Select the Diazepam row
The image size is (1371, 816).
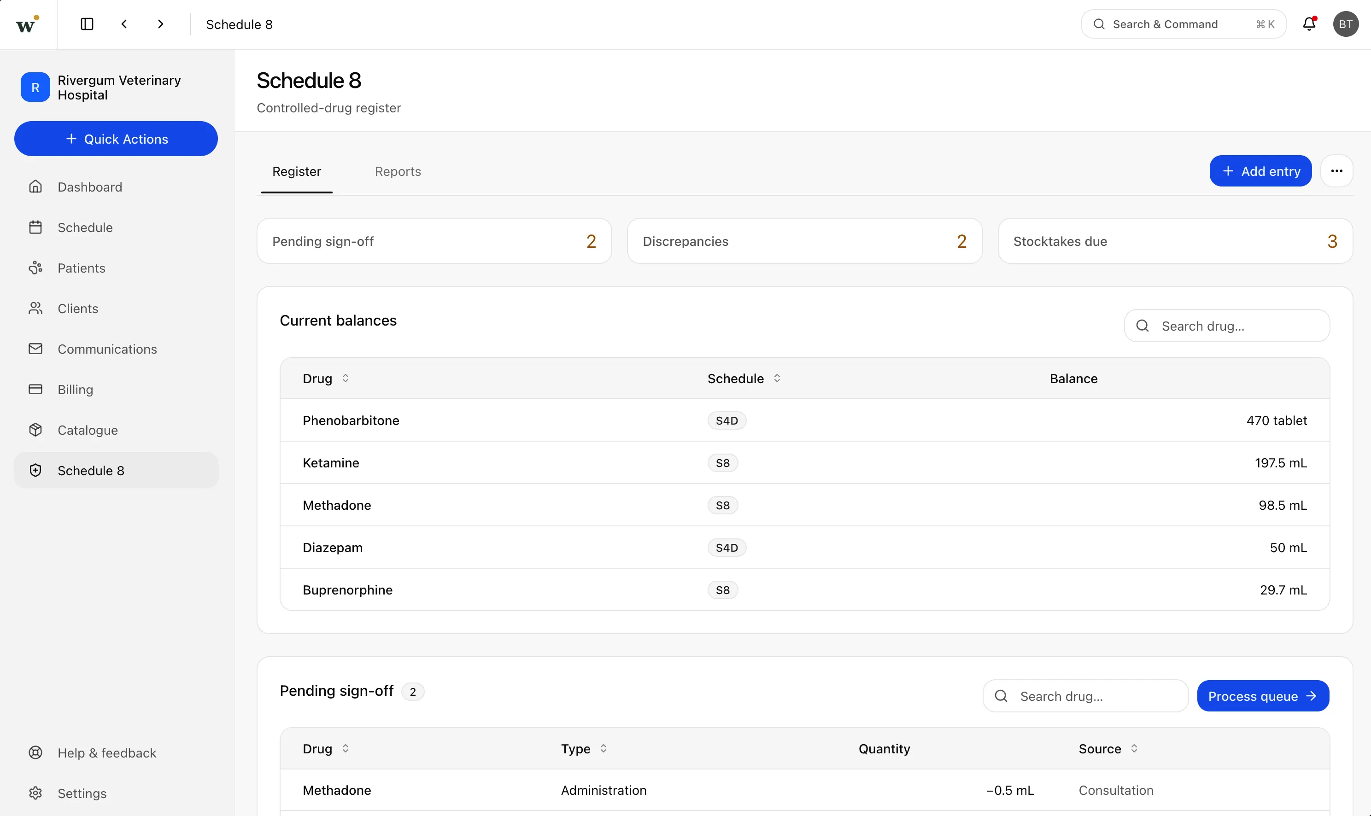(804, 547)
